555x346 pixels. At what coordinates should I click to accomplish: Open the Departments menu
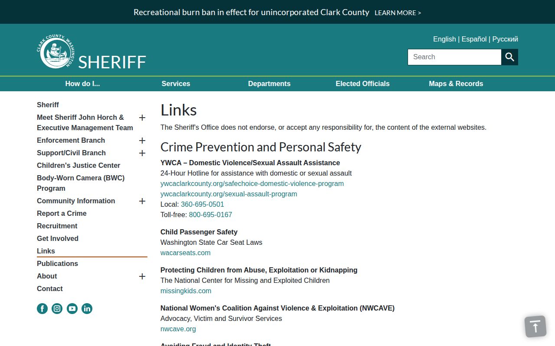(269, 84)
